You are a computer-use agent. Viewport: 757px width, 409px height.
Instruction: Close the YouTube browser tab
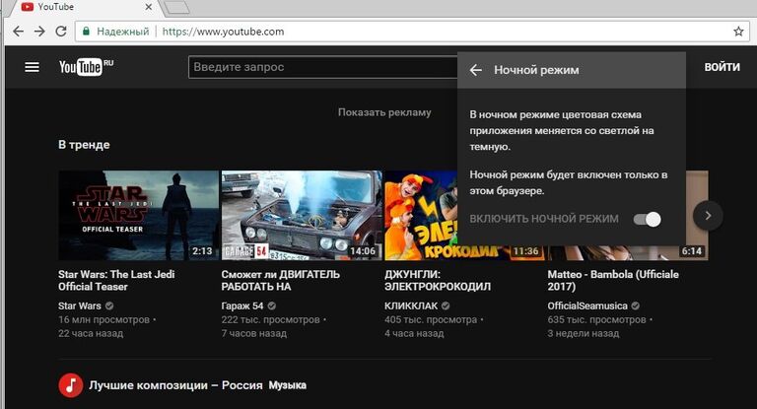click(149, 7)
